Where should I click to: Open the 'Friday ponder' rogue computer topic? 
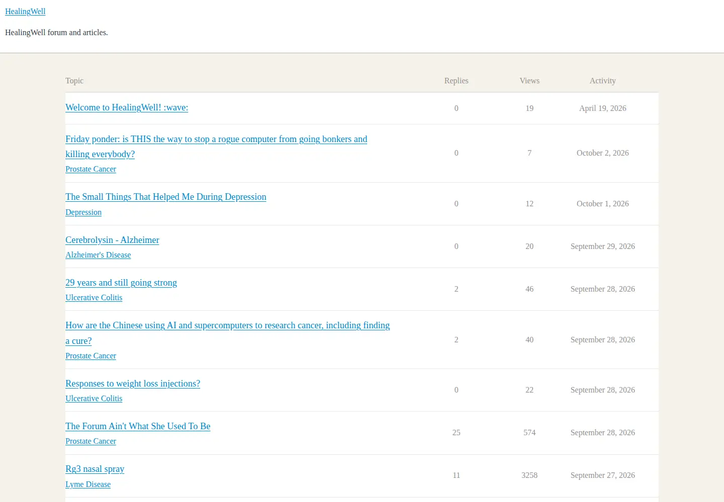(216, 147)
